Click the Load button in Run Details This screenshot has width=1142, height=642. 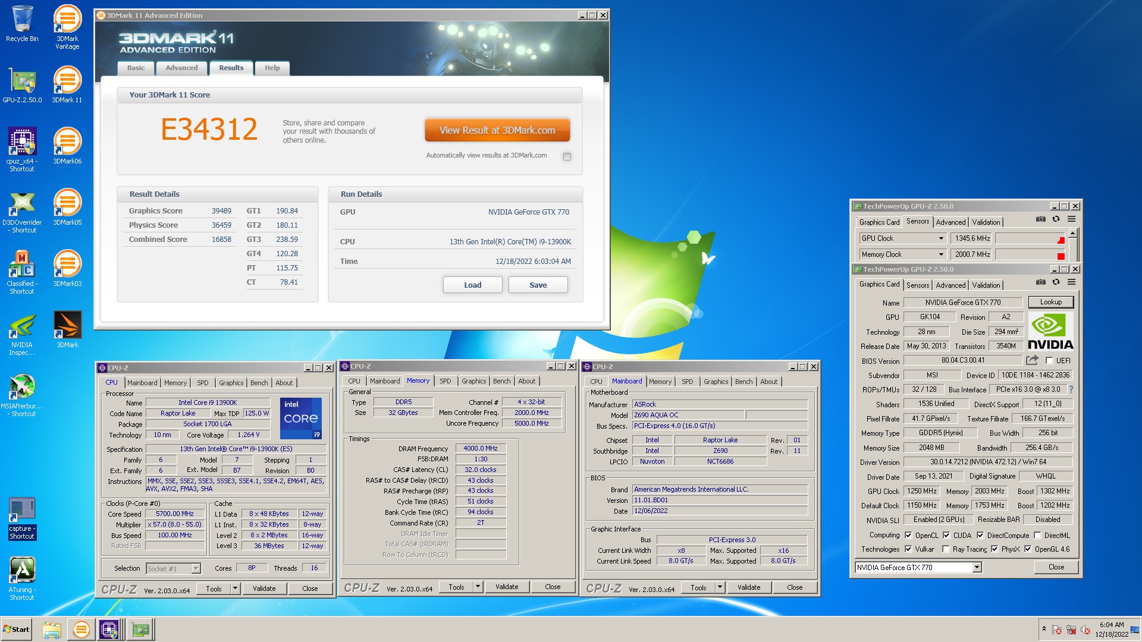pyautogui.click(x=473, y=285)
